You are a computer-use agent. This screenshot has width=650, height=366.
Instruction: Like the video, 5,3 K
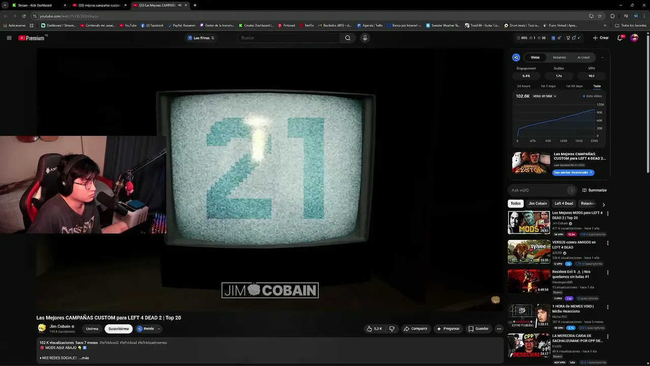point(375,329)
